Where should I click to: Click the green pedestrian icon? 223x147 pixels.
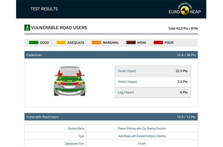coord(27,28)
